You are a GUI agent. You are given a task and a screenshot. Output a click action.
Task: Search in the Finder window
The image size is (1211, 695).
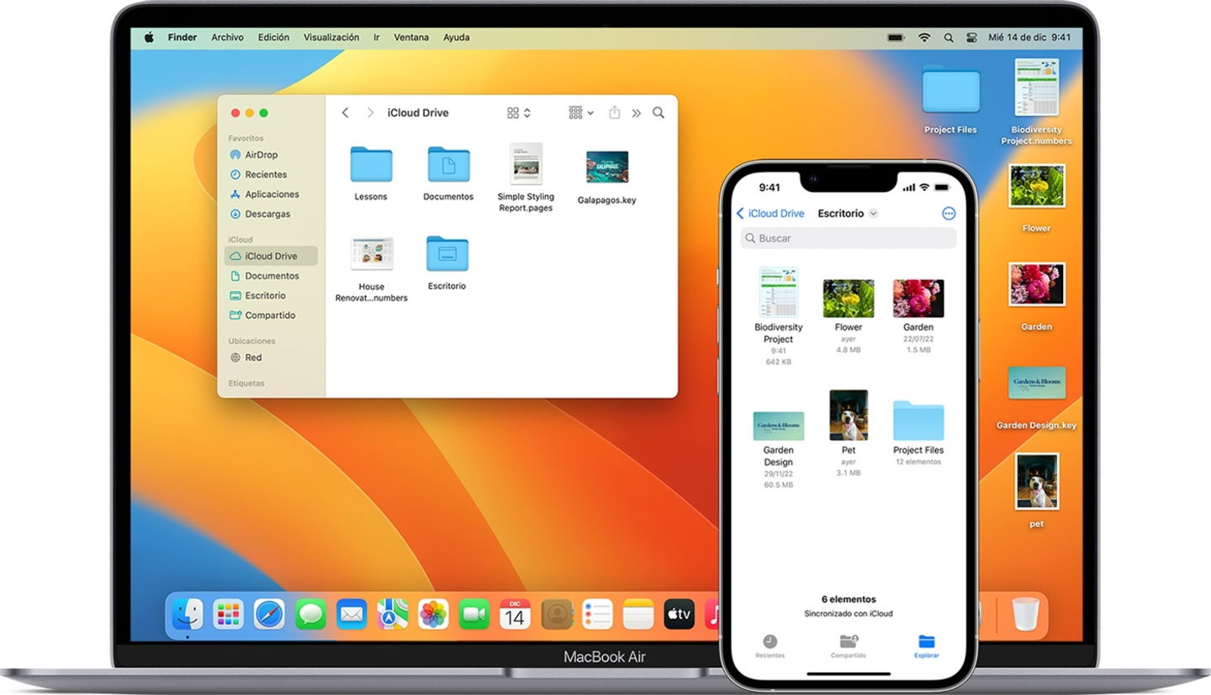[658, 113]
